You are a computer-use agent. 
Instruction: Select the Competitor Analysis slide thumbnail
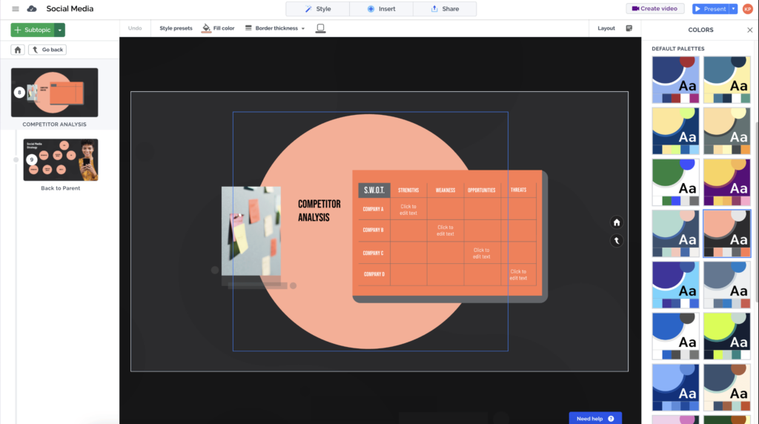[54, 93]
